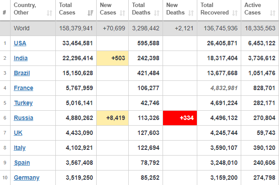Select Italy active cases 390,120
Viewport: 279px width, 185px height.
264,148
